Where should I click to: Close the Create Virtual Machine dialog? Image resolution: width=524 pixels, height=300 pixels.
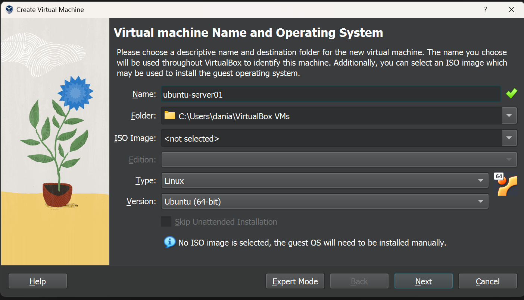tap(511, 9)
